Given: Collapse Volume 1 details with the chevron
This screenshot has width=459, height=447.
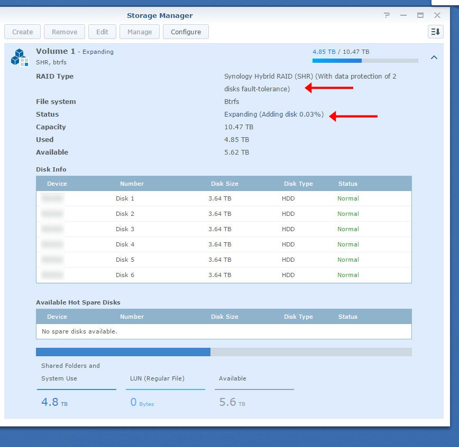Looking at the screenshot, I should 434,57.
